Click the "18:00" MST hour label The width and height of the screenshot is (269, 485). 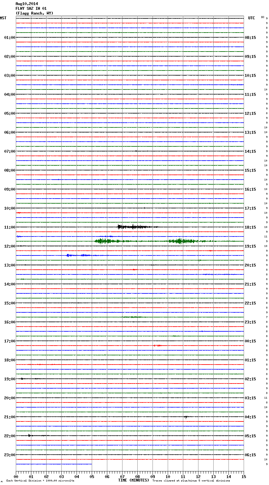tap(10, 360)
